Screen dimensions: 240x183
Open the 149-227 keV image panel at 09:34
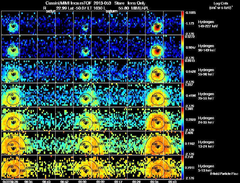154,23
